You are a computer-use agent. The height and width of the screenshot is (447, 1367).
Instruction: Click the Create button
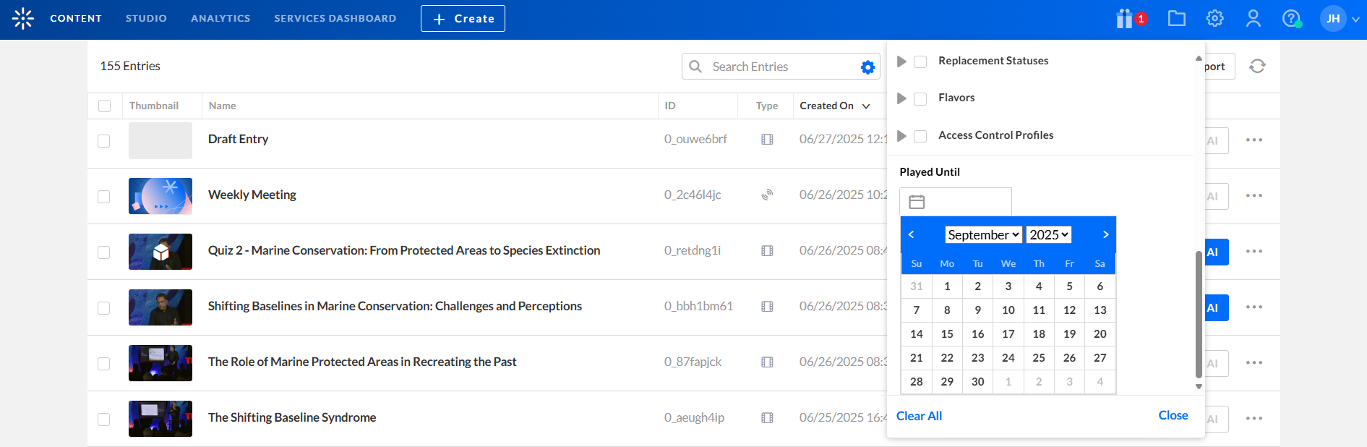463,19
